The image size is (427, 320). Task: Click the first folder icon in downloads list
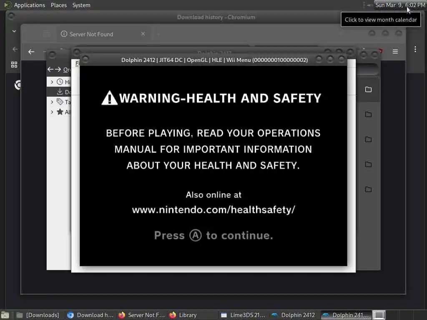pos(368,90)
